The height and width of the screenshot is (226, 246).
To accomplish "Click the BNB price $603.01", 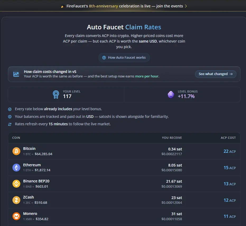I will coord(41,186).
